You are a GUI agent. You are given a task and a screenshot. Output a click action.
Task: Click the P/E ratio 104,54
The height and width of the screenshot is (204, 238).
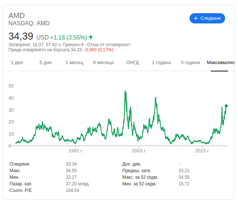(72, 190)
